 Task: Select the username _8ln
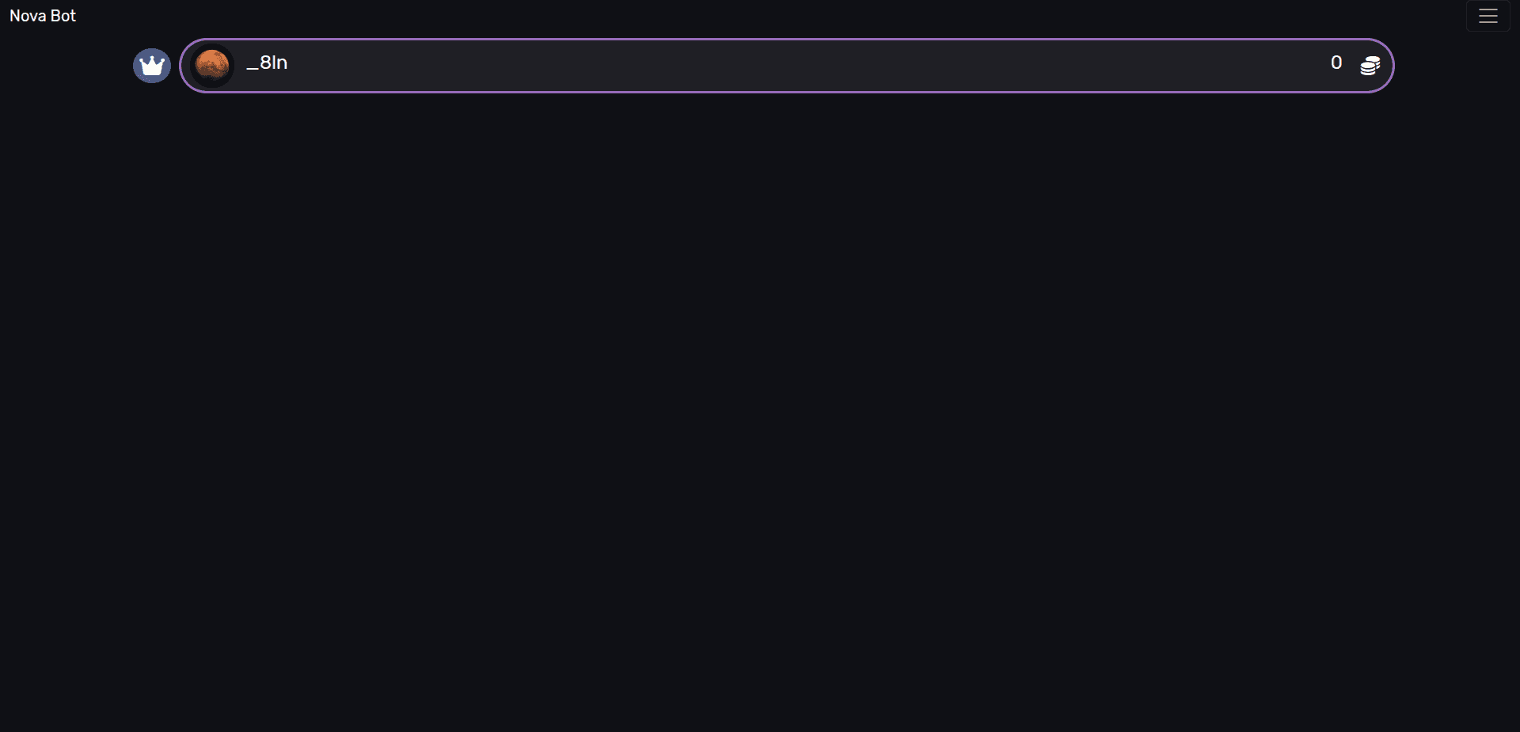[267, 63]
